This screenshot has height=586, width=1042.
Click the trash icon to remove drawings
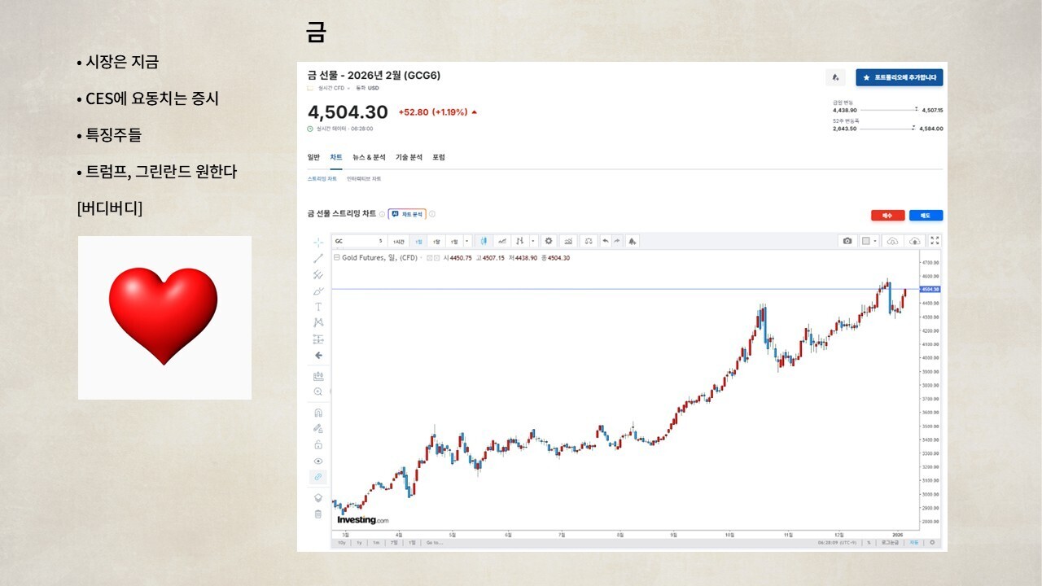coord(318,514)
